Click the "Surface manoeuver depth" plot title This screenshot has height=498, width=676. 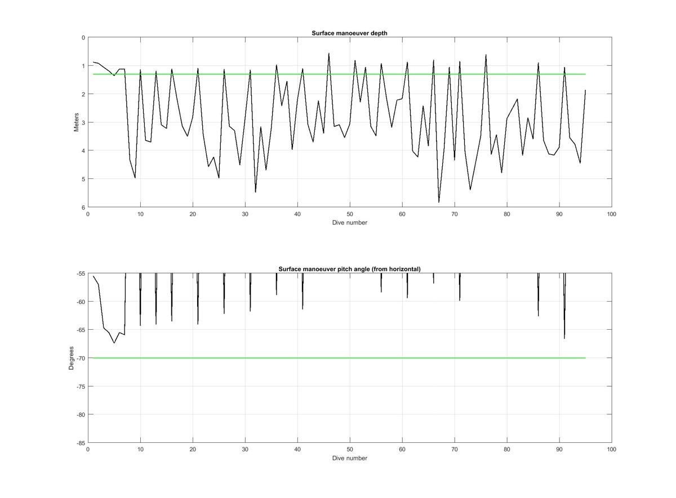(x=349, y=33)
